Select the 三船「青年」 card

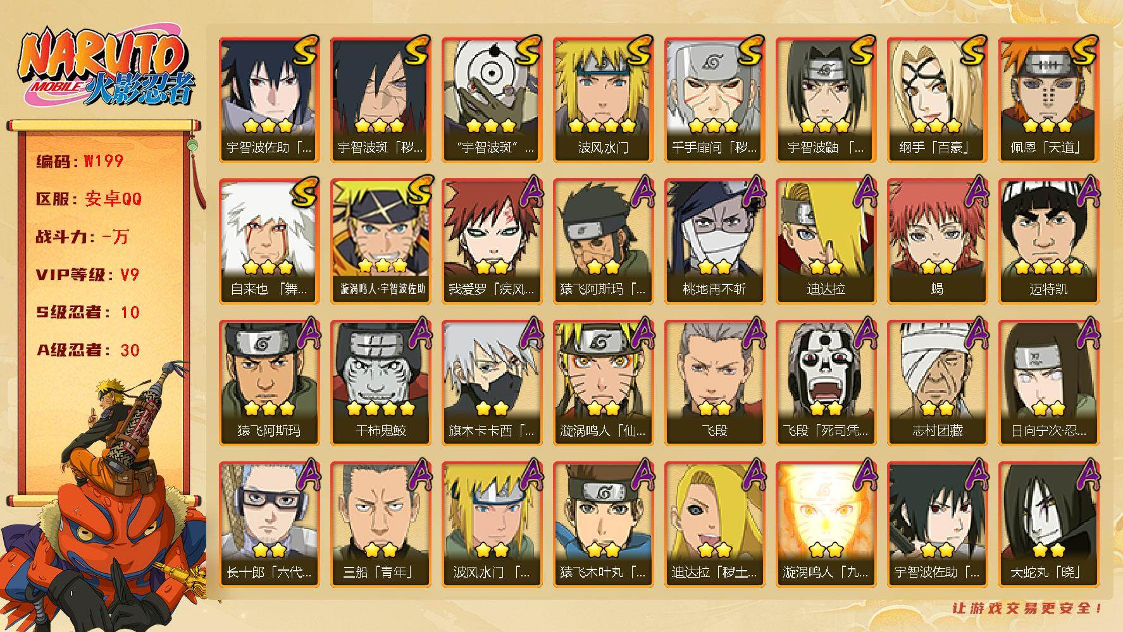(x=380, y=525)
